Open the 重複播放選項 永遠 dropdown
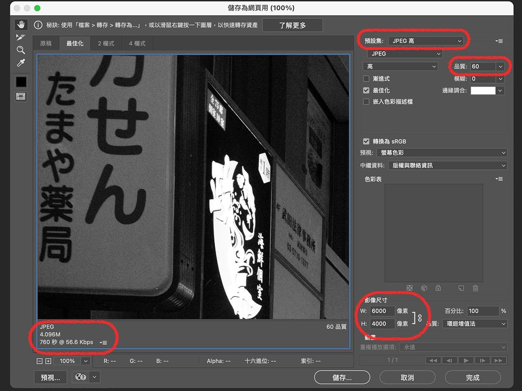The width and height of the screenshot is (522, 391). 454,347
